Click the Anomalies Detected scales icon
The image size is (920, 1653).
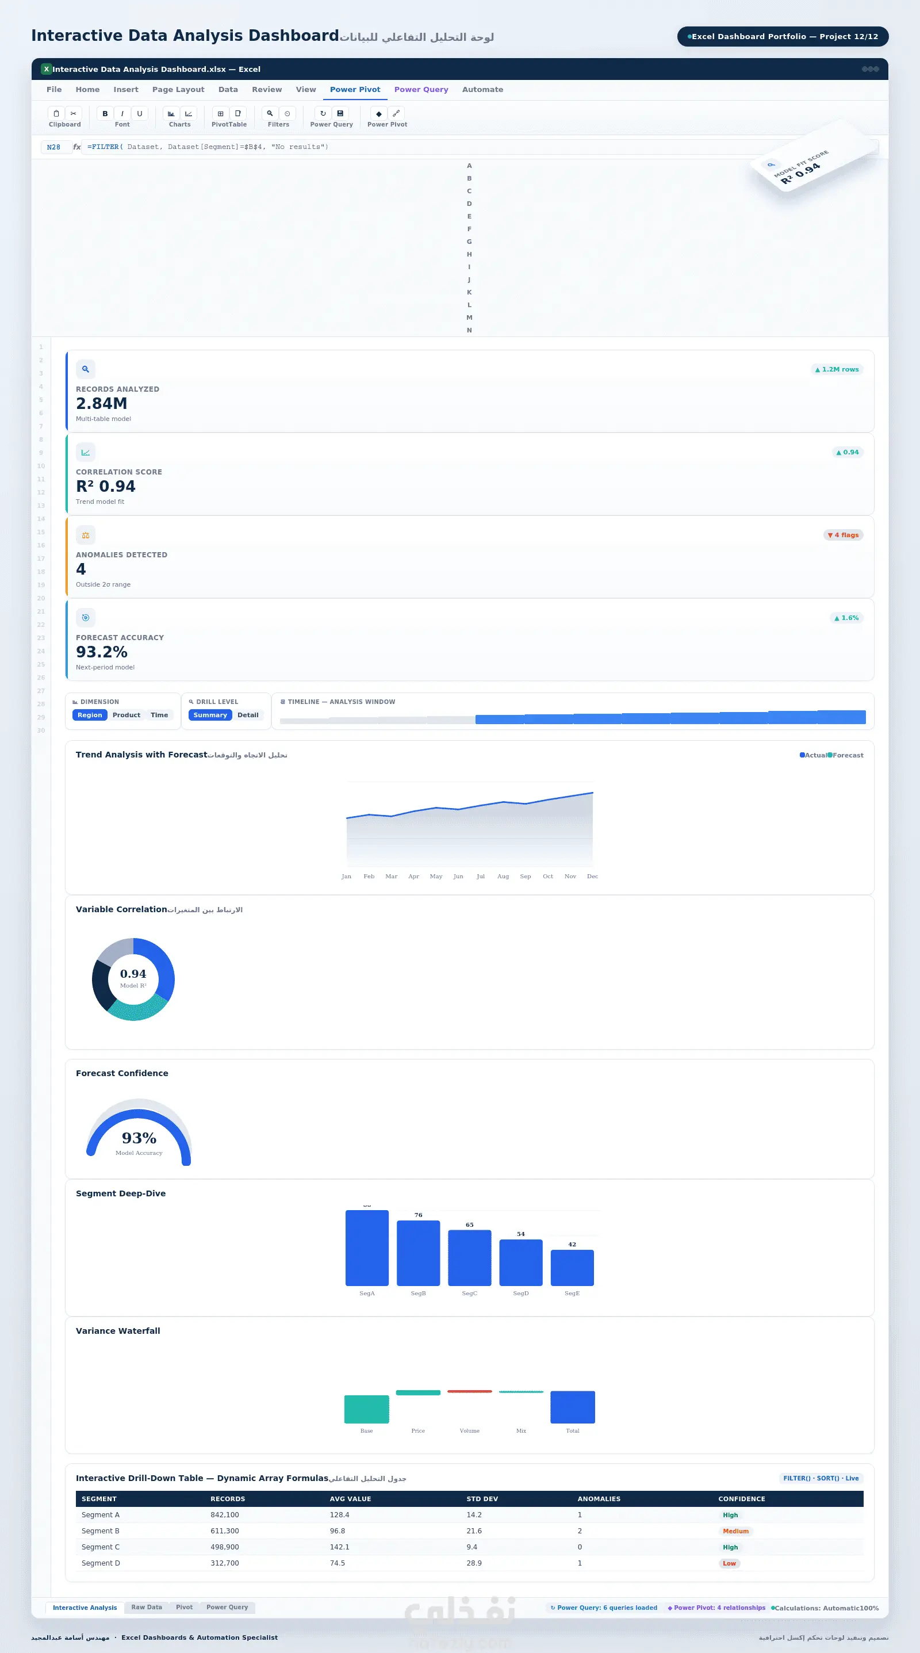[85, 534]
